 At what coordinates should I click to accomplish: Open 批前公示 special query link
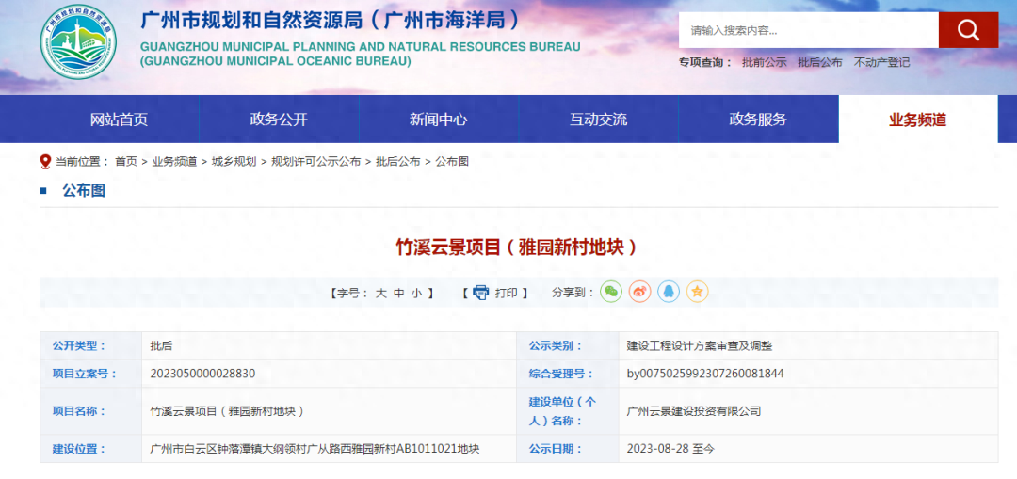(764, 63)
